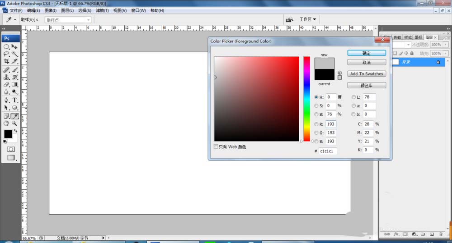Select the Crop tool

(6, 61)
